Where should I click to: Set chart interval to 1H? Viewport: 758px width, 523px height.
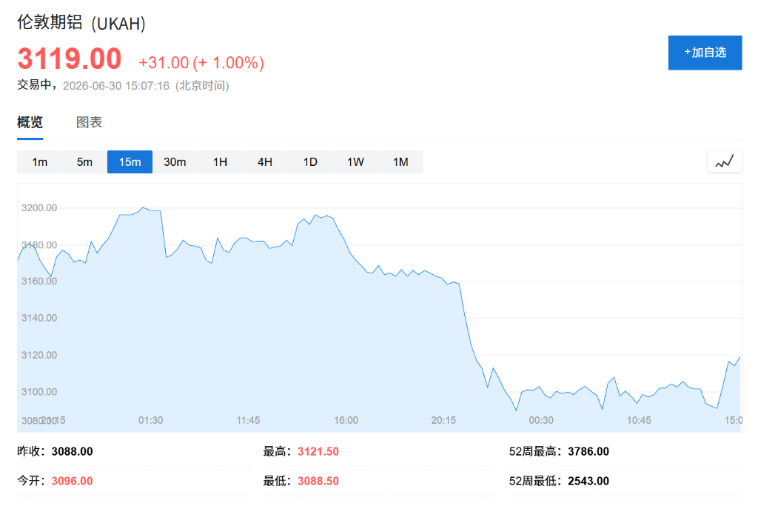pyautogui.click(x=220, y=161)
